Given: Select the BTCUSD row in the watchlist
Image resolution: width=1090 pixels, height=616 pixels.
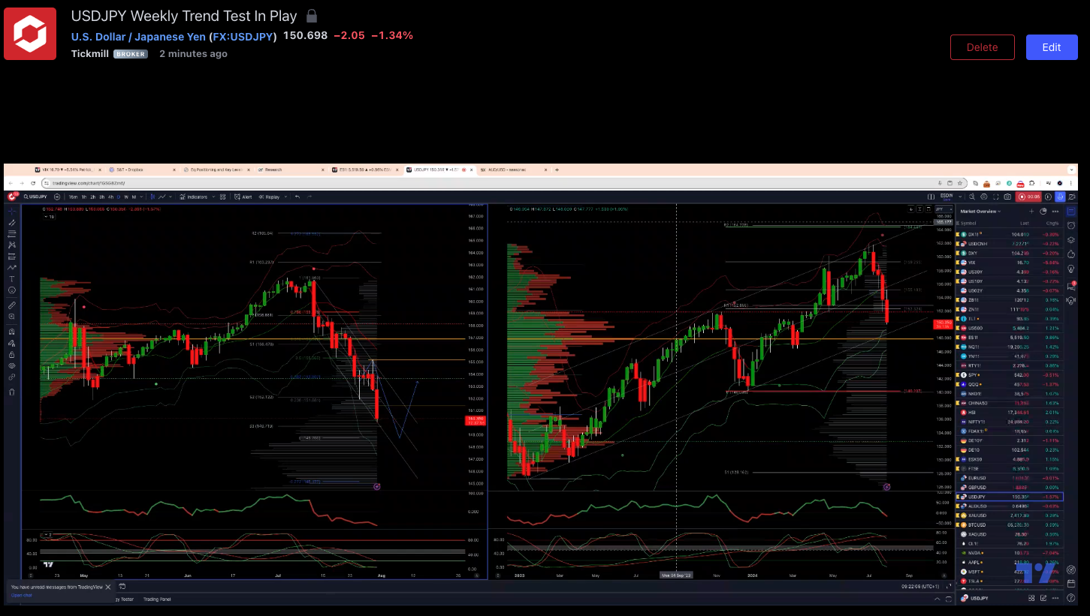Looking at the screenshot, I should [1009, 524].
